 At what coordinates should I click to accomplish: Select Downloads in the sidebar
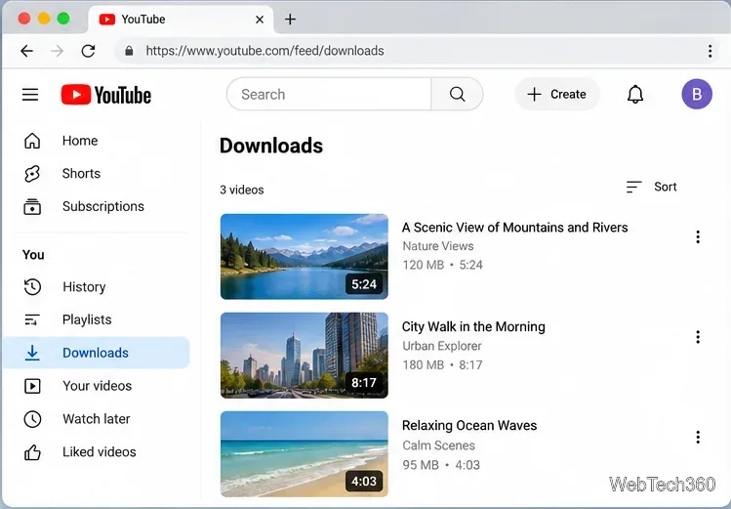[97, 353]
